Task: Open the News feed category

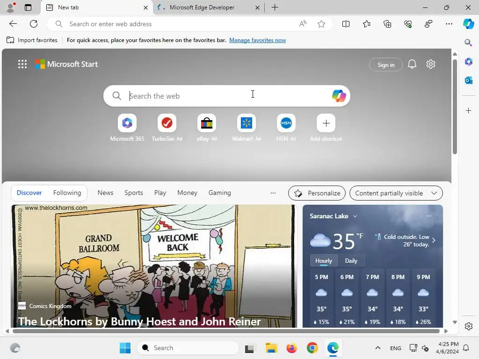Action: [105, 193]
